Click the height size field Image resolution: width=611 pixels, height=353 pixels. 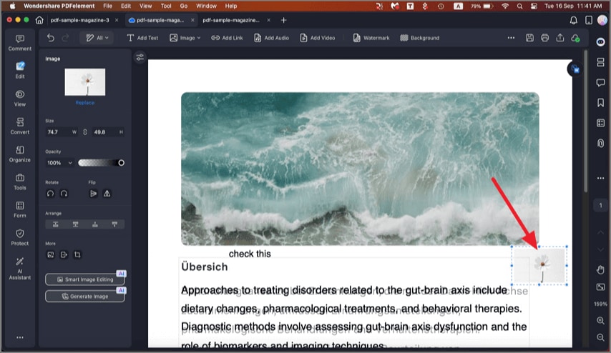[108, 132]
